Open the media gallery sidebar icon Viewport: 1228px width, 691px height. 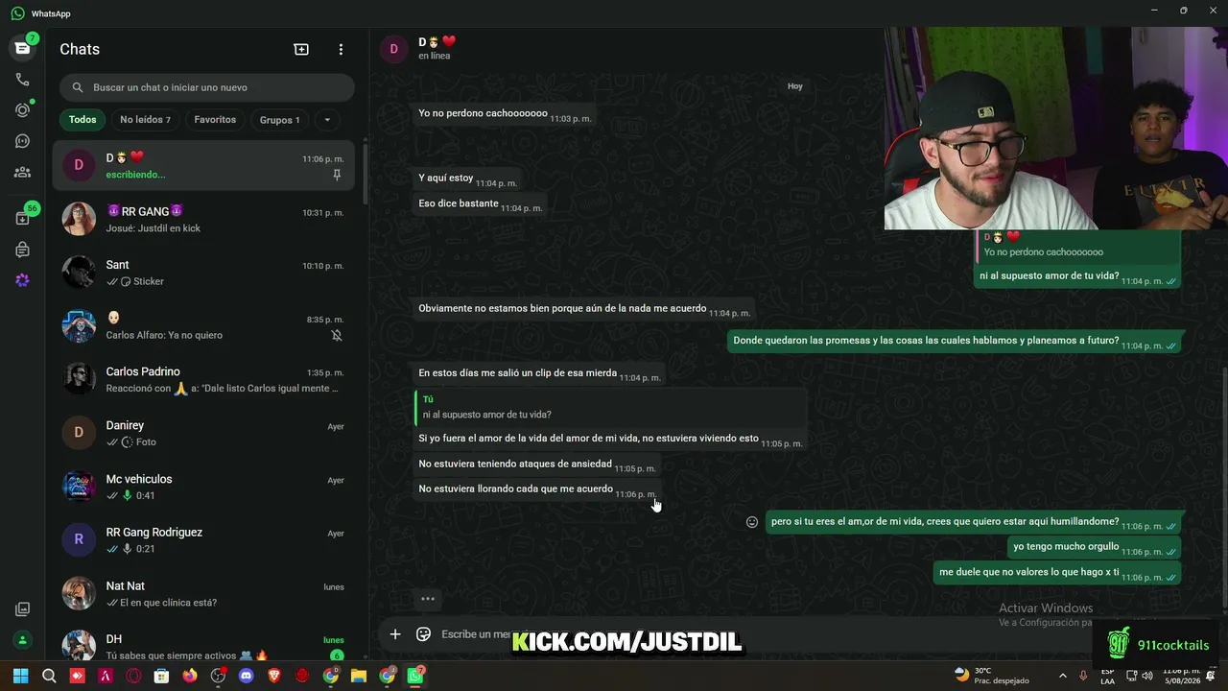coord(22,608)
